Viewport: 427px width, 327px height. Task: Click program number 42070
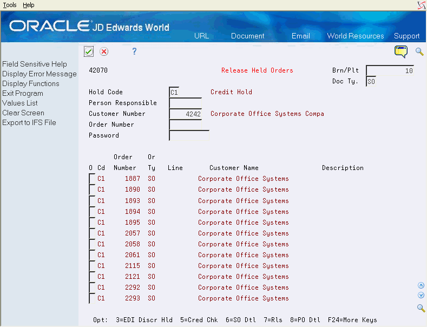[x=98, y=70]
